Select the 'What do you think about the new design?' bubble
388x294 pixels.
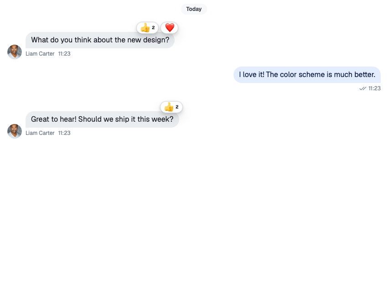click(x=100, y=40)
